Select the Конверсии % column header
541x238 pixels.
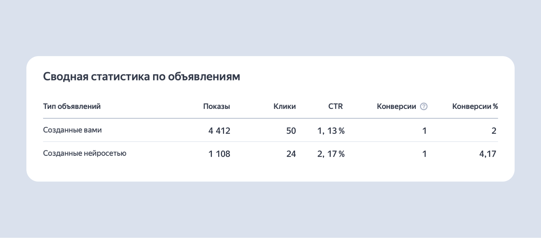pos(475,106)
